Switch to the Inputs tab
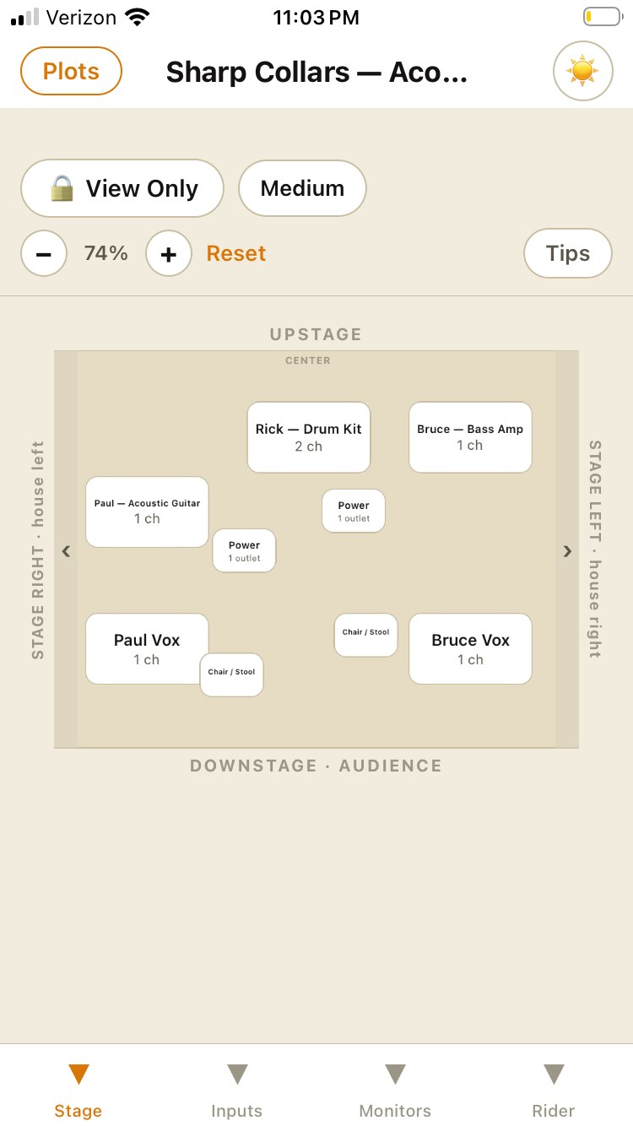Image resolution: width=633 pixels, height=1126 pixels. [237, 1091]
